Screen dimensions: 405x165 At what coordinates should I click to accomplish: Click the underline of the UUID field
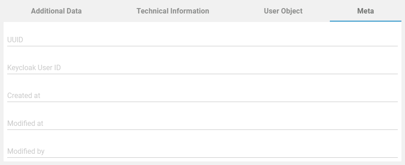202,46
